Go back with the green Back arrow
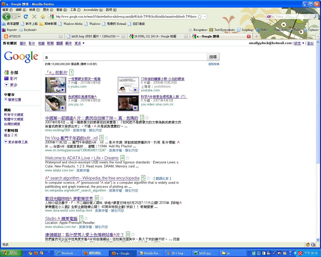The width and height of the screenshot is (321, 257). tap(7, 17)
